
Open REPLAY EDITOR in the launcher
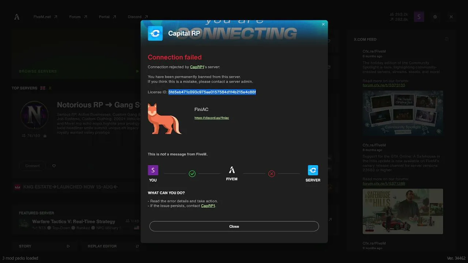click(x=102, y=246)
